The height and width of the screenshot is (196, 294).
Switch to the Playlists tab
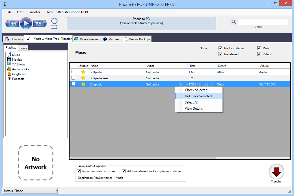[x=11, y=47]
